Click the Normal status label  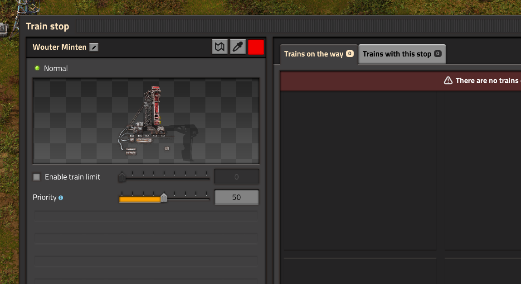pyautogui.click(x=56, y=68)
